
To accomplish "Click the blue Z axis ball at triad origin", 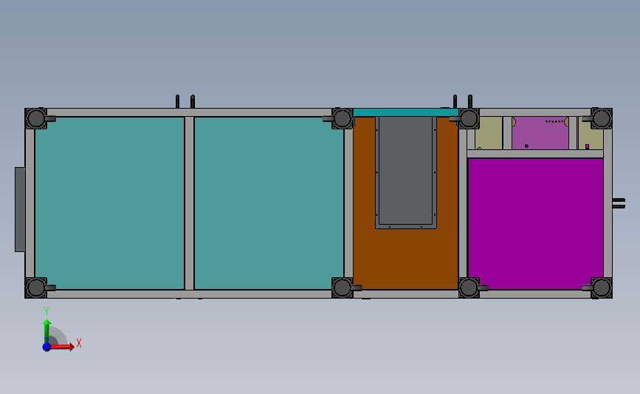I will 47,347.
